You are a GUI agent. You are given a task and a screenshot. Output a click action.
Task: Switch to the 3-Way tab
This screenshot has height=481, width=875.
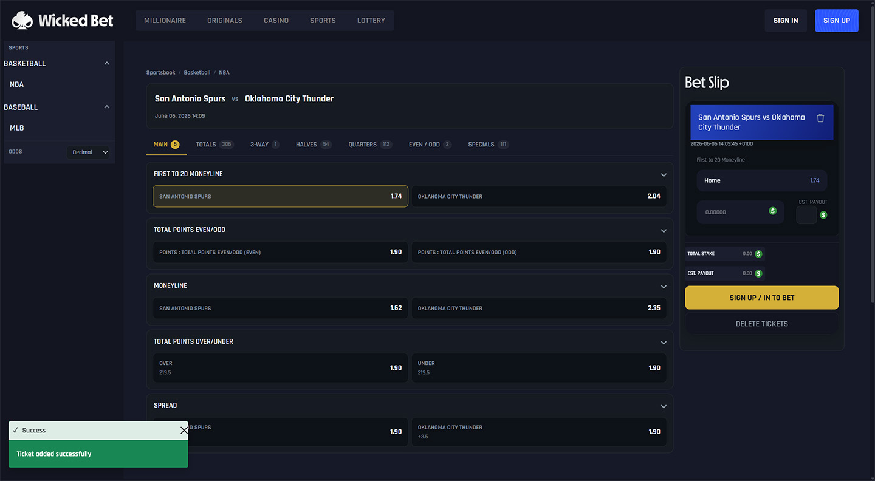click(265, 145)
